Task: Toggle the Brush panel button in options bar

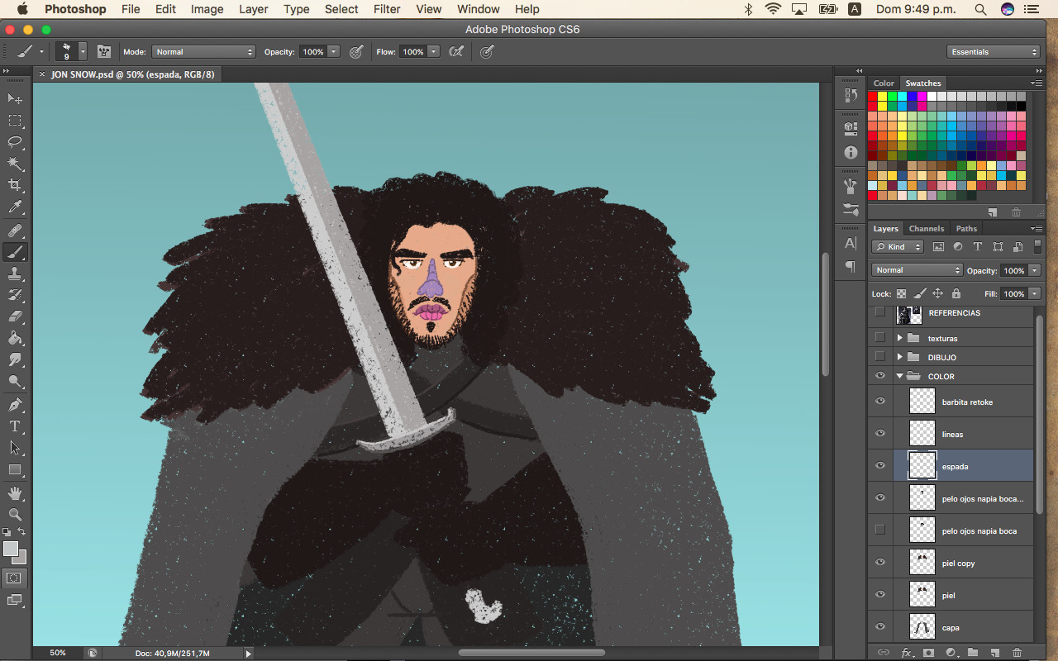Action: (104, 51)
